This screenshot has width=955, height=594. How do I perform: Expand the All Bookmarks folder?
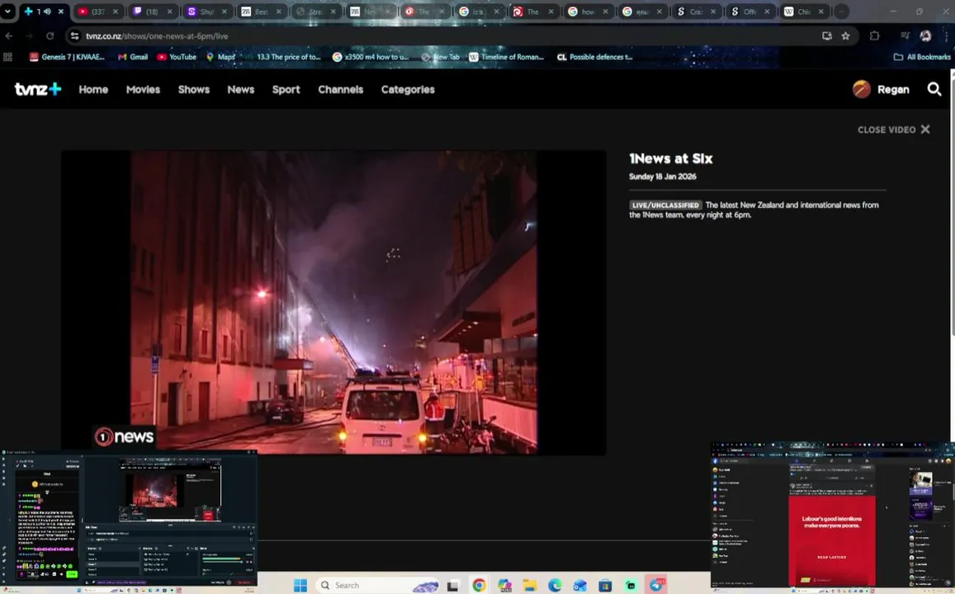click(921, 57)
